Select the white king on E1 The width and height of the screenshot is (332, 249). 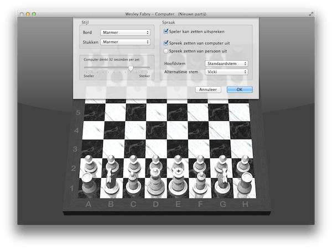coord(178,182)
